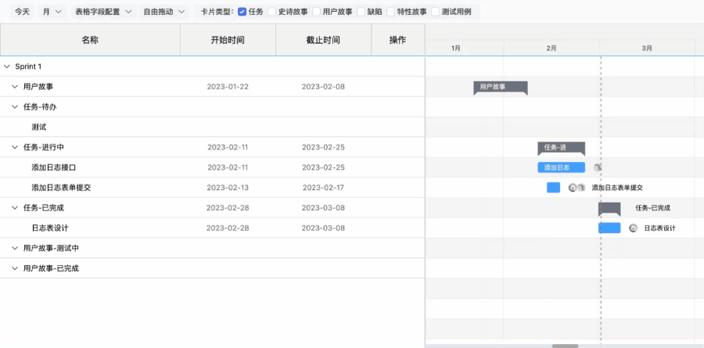Viewport: 704px width, 348px height.
Task: Click the avatar icon beside 日志表设计 bar
Action: (633, 228)
